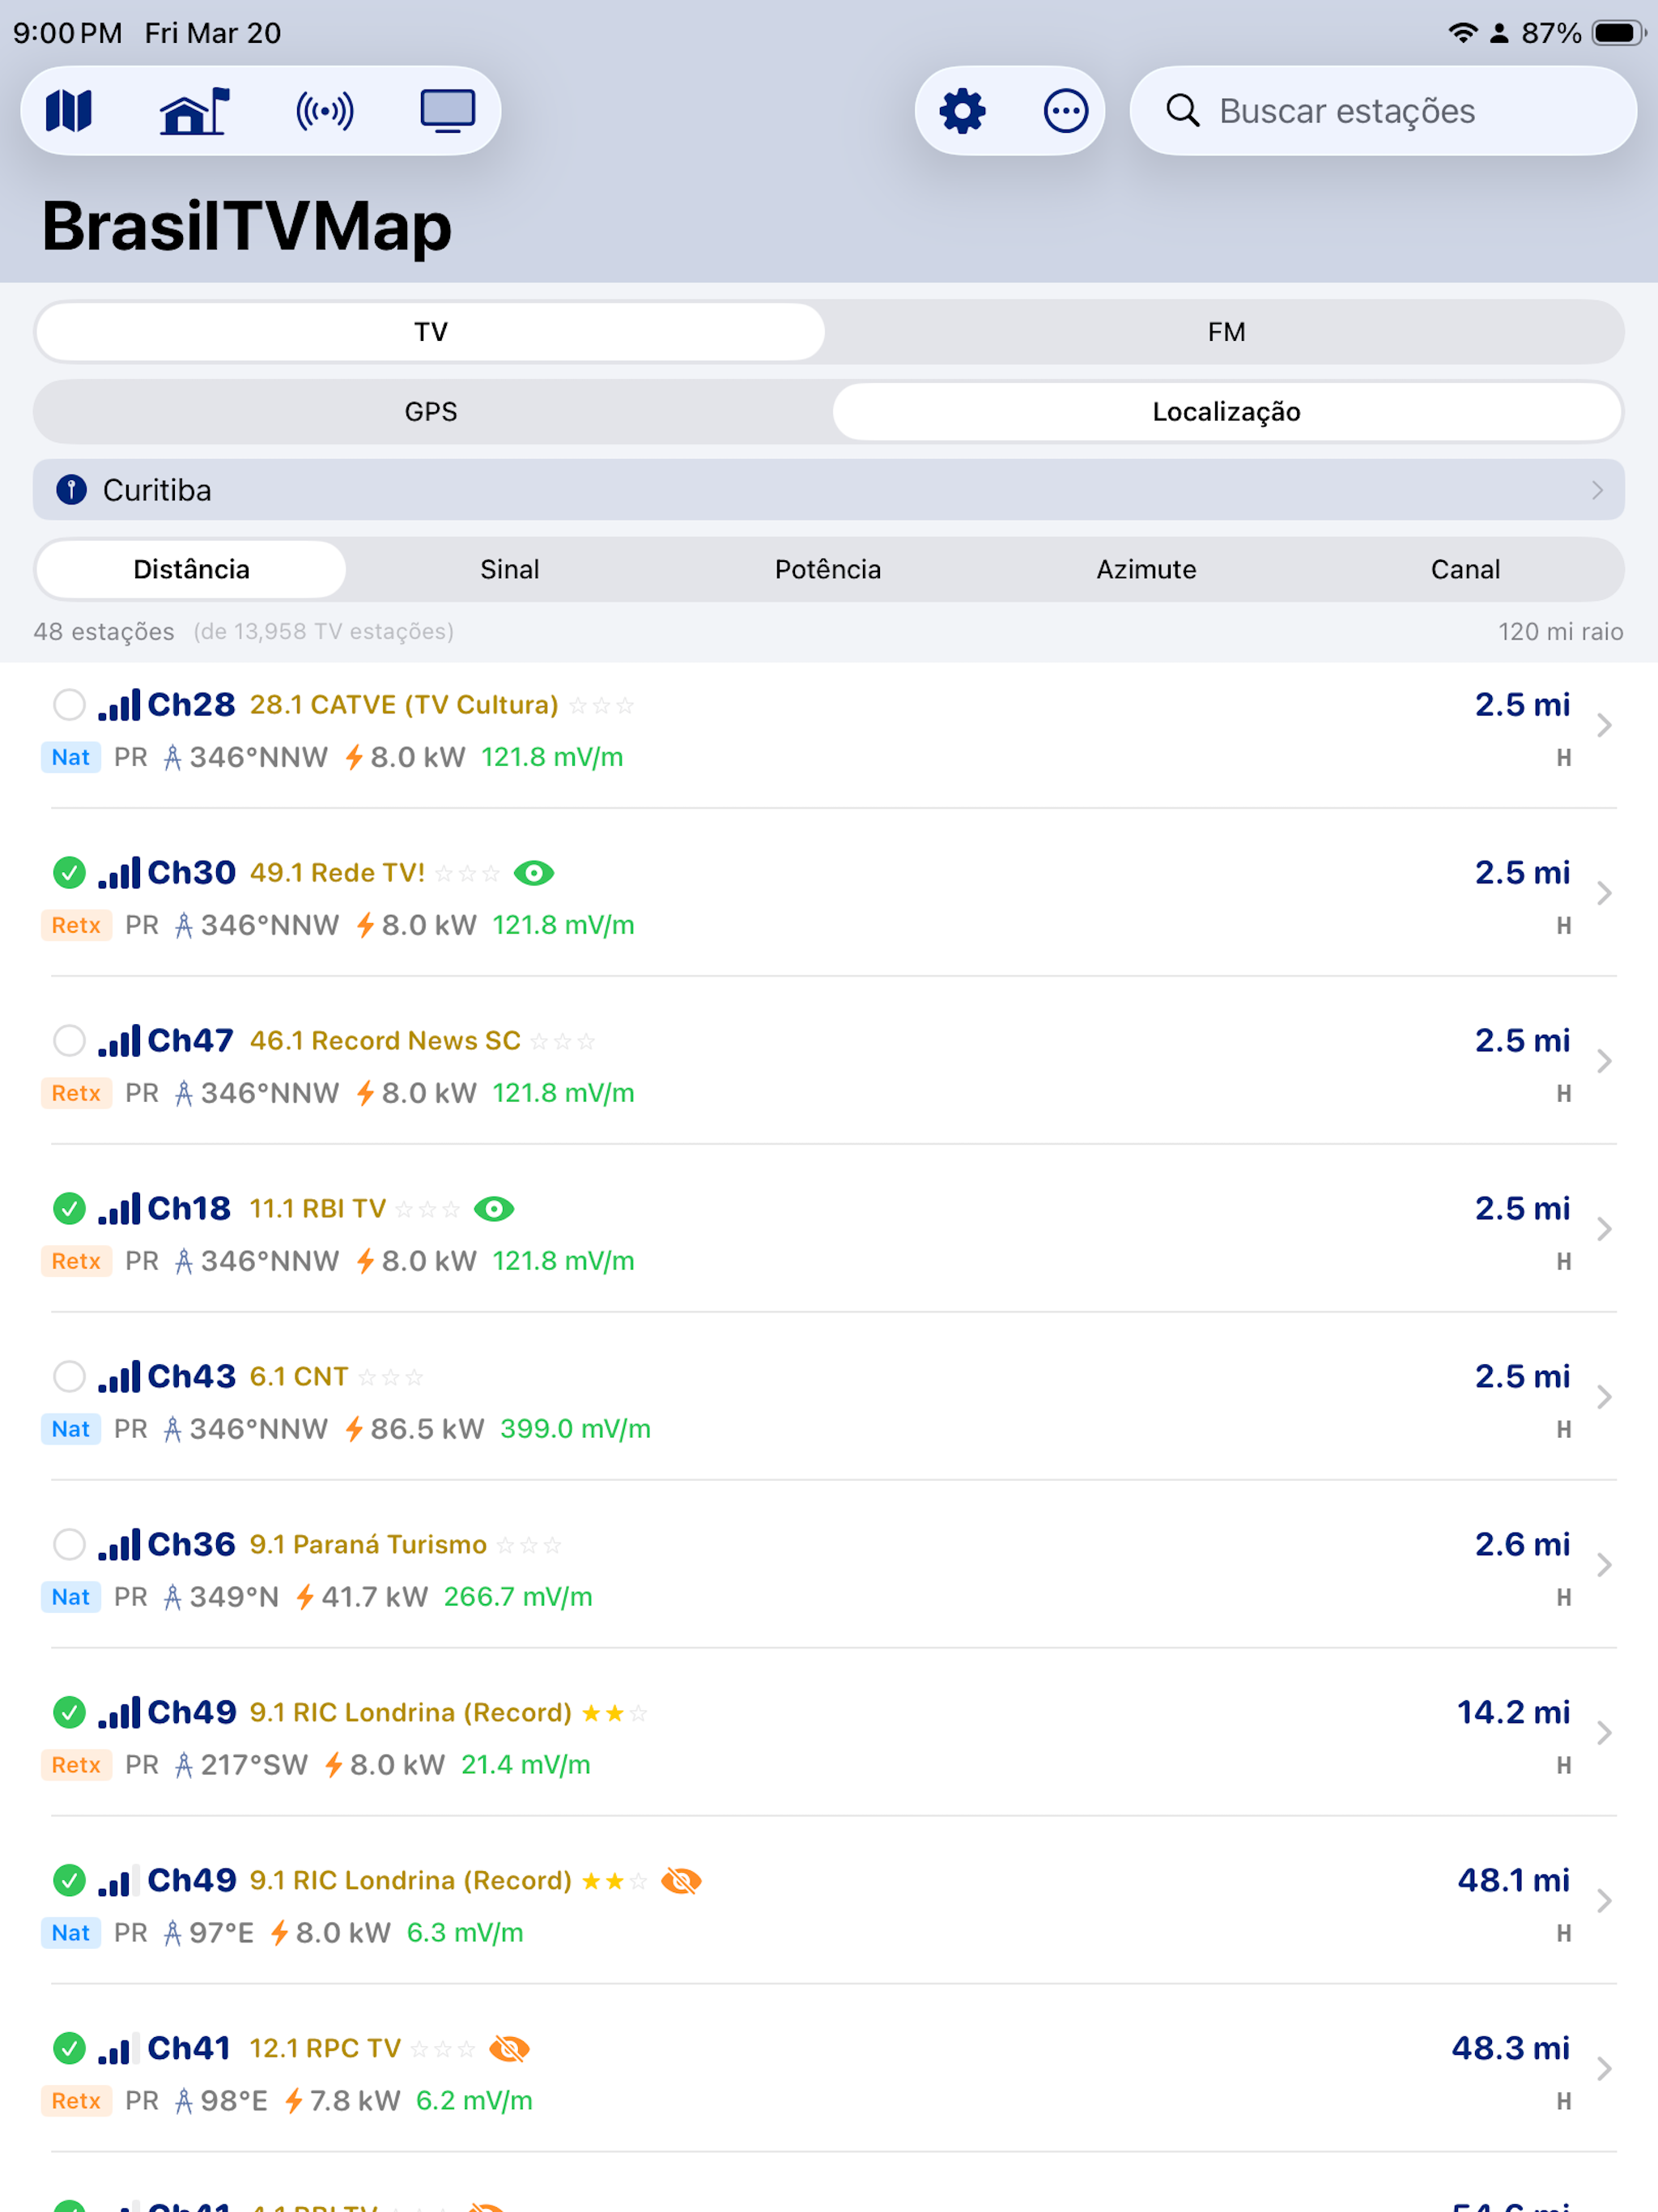Tap the Retx badge on Ch47 row

(x=76, y=1094)
